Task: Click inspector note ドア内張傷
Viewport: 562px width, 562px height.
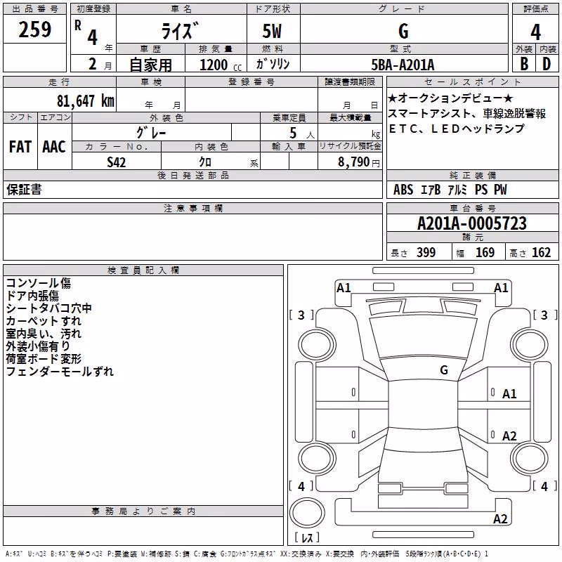Action: (x=32, y=296)
